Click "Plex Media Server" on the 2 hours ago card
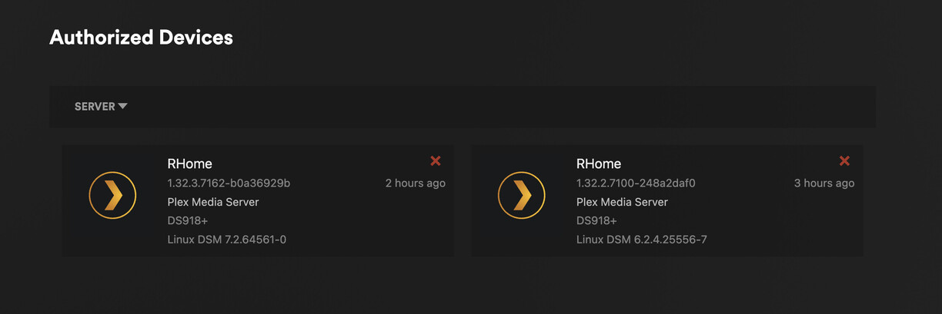Viewport: 942px width, 314px height. [x=213, y=202]
